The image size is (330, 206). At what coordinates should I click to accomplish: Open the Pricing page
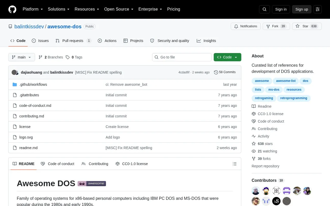click(x=174, y=9)
